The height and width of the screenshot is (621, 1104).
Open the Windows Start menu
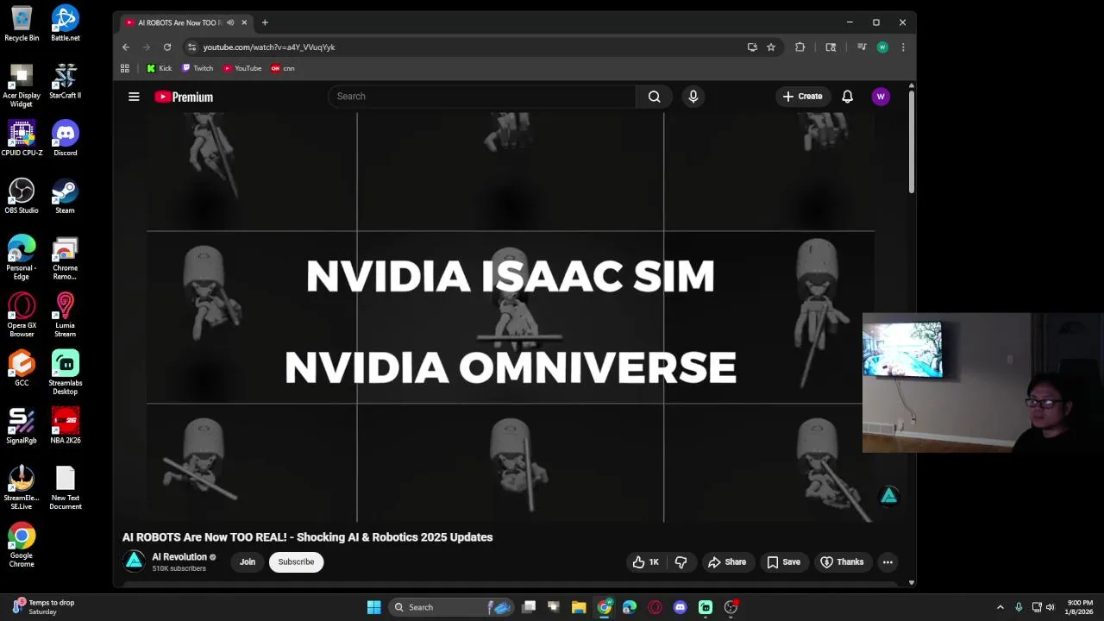click(373, 607)
